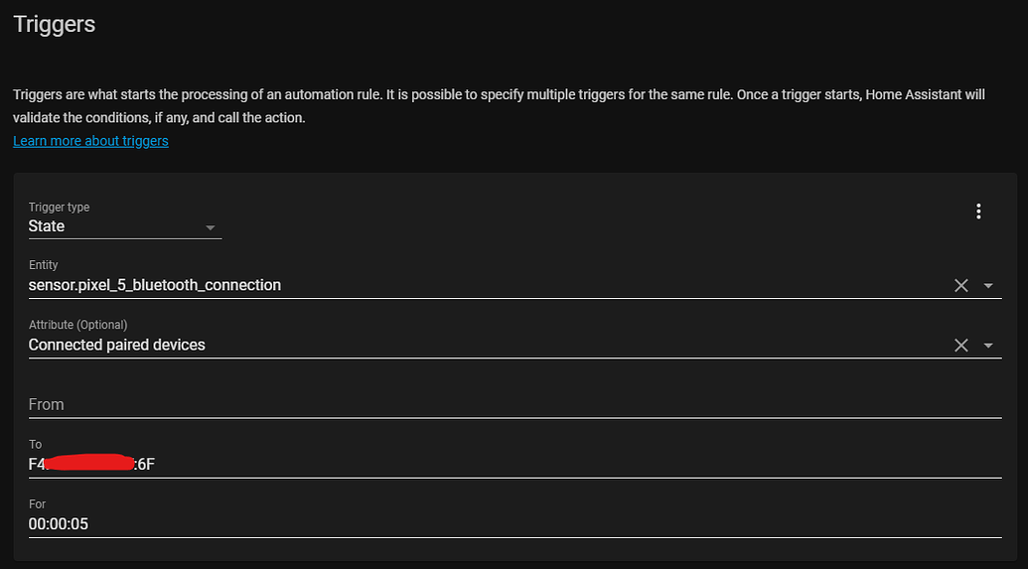Click the Entity field label

(44, 265)
